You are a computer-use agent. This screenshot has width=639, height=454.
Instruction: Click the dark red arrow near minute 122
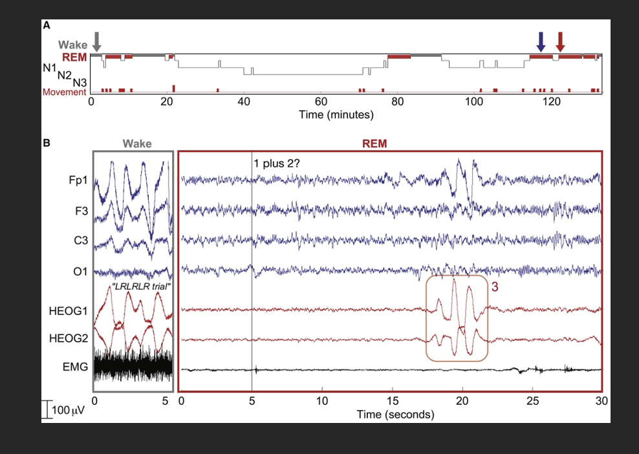click(x=561, y=41)
